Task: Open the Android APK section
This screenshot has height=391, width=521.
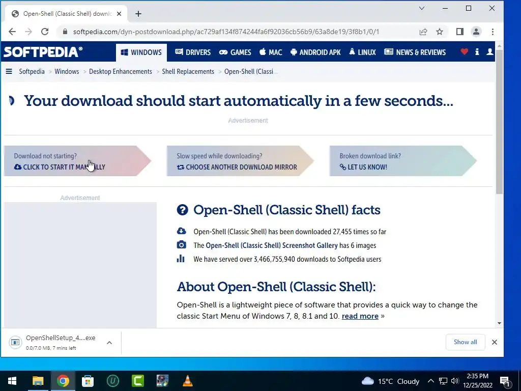Action: pyautogui.click(x=315, y=52)
